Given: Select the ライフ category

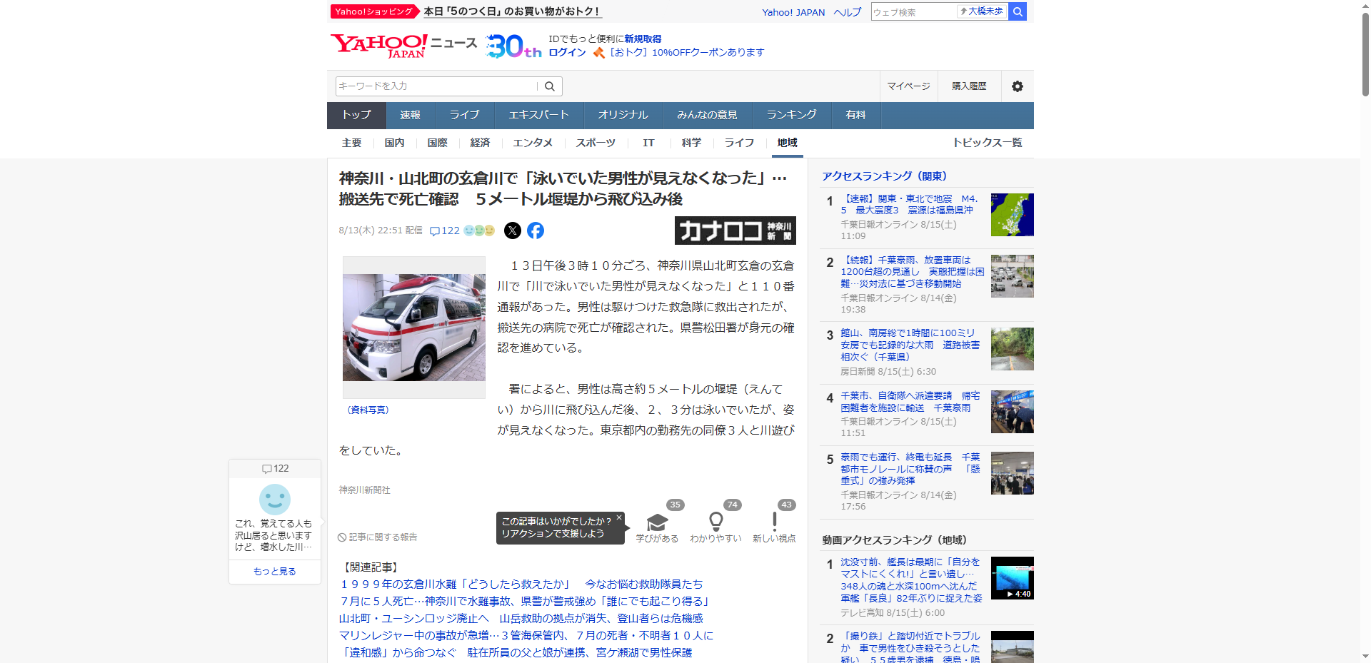Looking at the screenshot, I should pyautogui.click(x=739, y=143).
